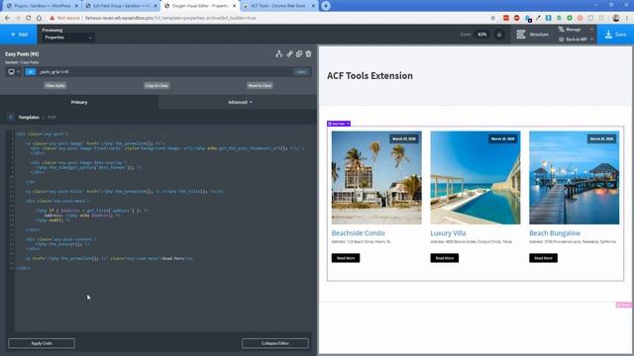
Task: Click the Beachside Condo address text
Action: [x=361, y=241]
